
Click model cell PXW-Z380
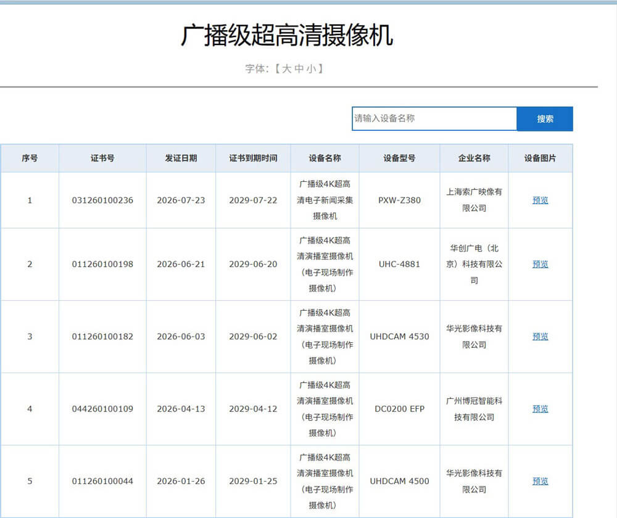click(x=399, y=200)
